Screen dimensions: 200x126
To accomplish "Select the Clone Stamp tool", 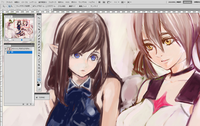I will pyautogui.click(x=39, y=41).
